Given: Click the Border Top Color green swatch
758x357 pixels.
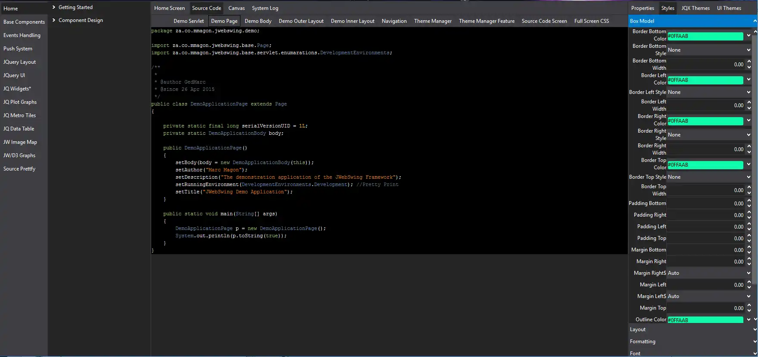Looking at the screenshot, I should (705, 165).
